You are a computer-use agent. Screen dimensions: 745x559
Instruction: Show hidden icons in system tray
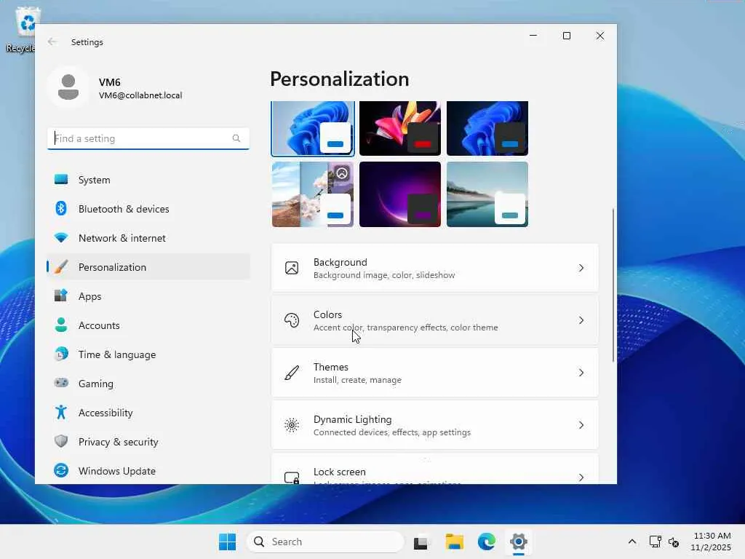click(x=632, y=542)
